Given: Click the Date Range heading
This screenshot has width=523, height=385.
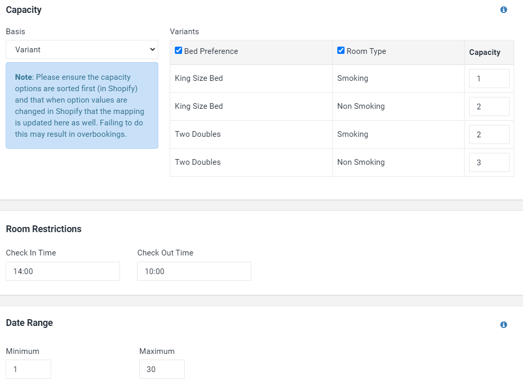Looking at the screenshot, I should tap(29, 323).
